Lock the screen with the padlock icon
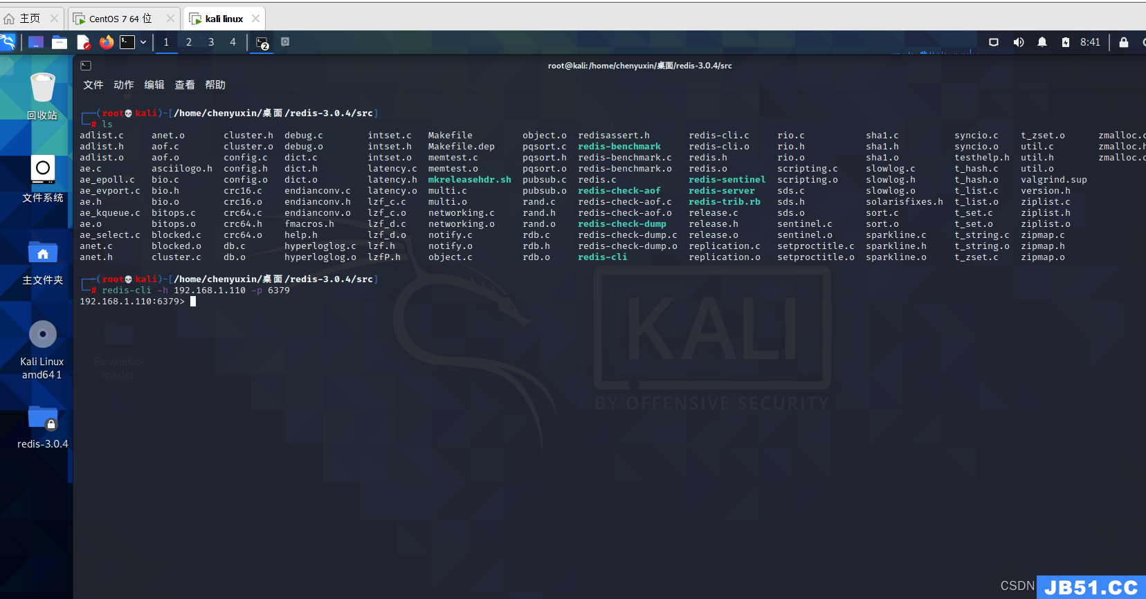Image resolution: width=1146 pixels, height=599 pixels. pos(1124,42)
